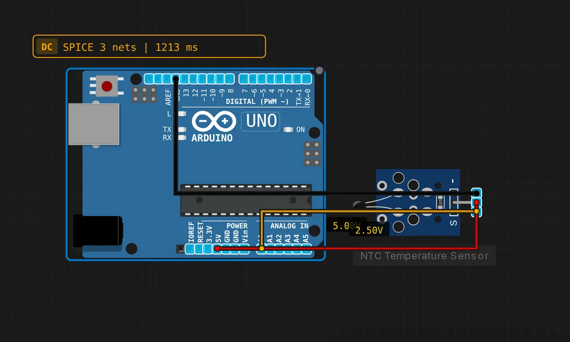Select the NTC sensor module board
The width and height of the screenshot is (570, 342).
[x=418, y=203]
